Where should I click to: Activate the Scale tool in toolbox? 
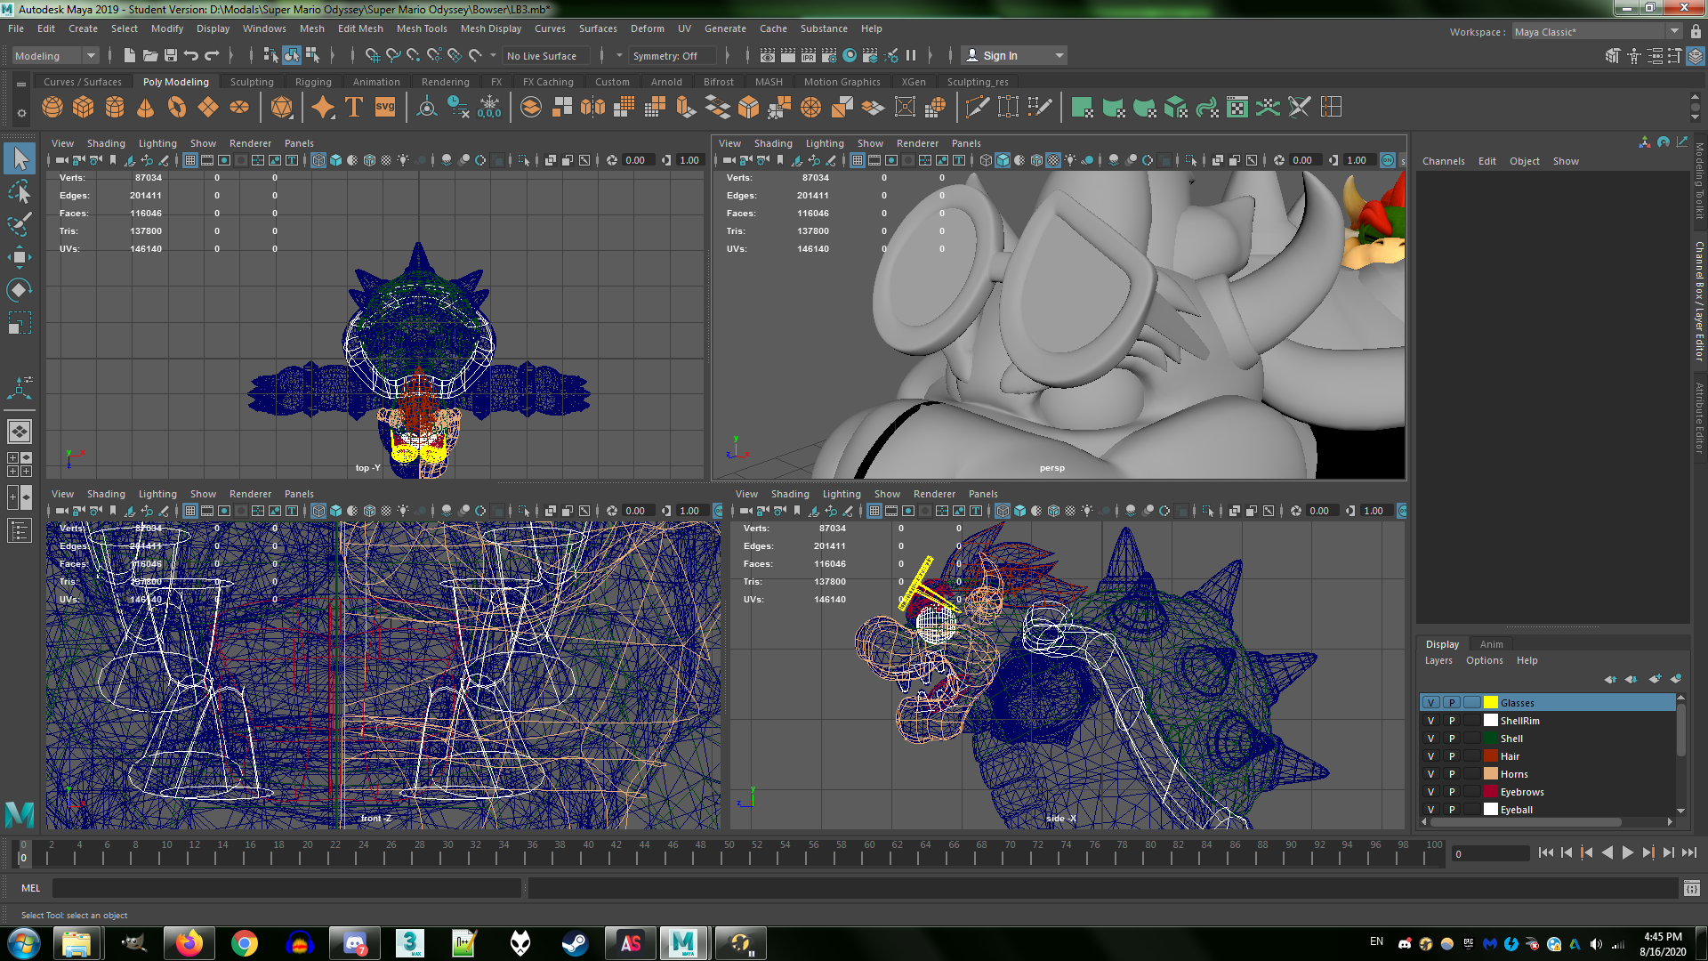coord(20,322)
